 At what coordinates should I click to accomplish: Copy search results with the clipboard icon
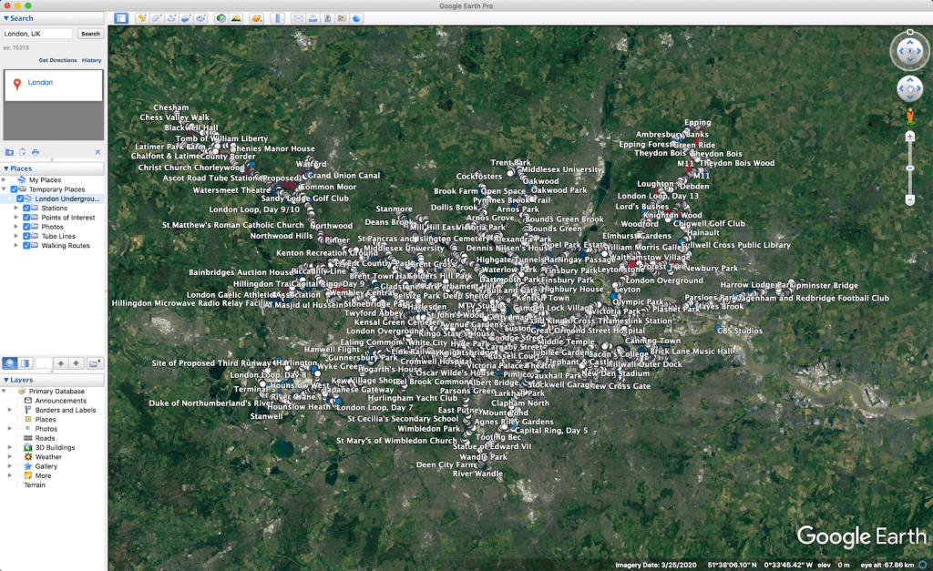pyautogui.click(x=23, y=152)
